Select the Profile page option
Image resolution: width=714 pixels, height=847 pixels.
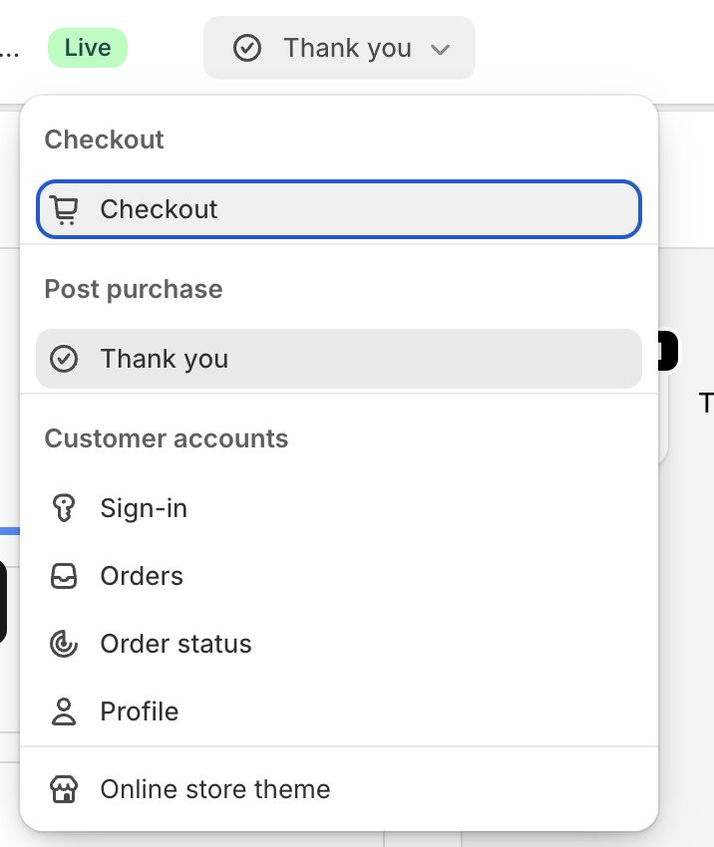tap(339, 711)
